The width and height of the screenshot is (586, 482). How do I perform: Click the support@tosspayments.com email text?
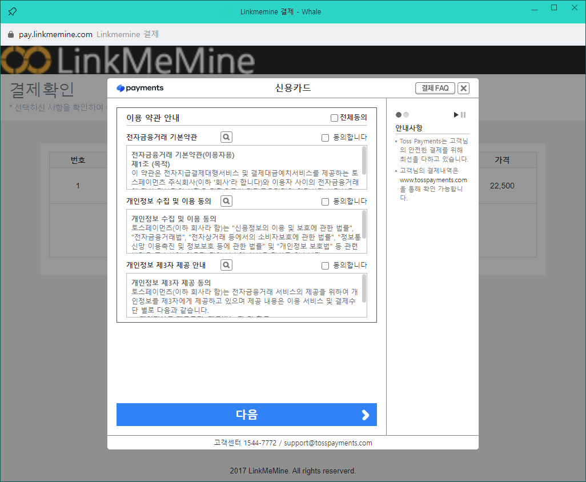pos(328,443)
